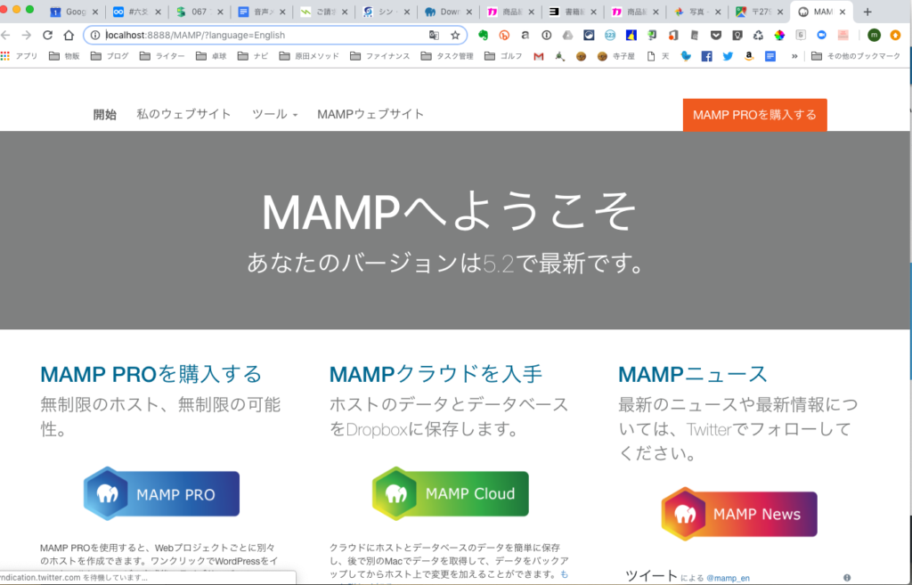View site information icon beside localhost
Screen dimensions: 912x585
click(95, 35)
